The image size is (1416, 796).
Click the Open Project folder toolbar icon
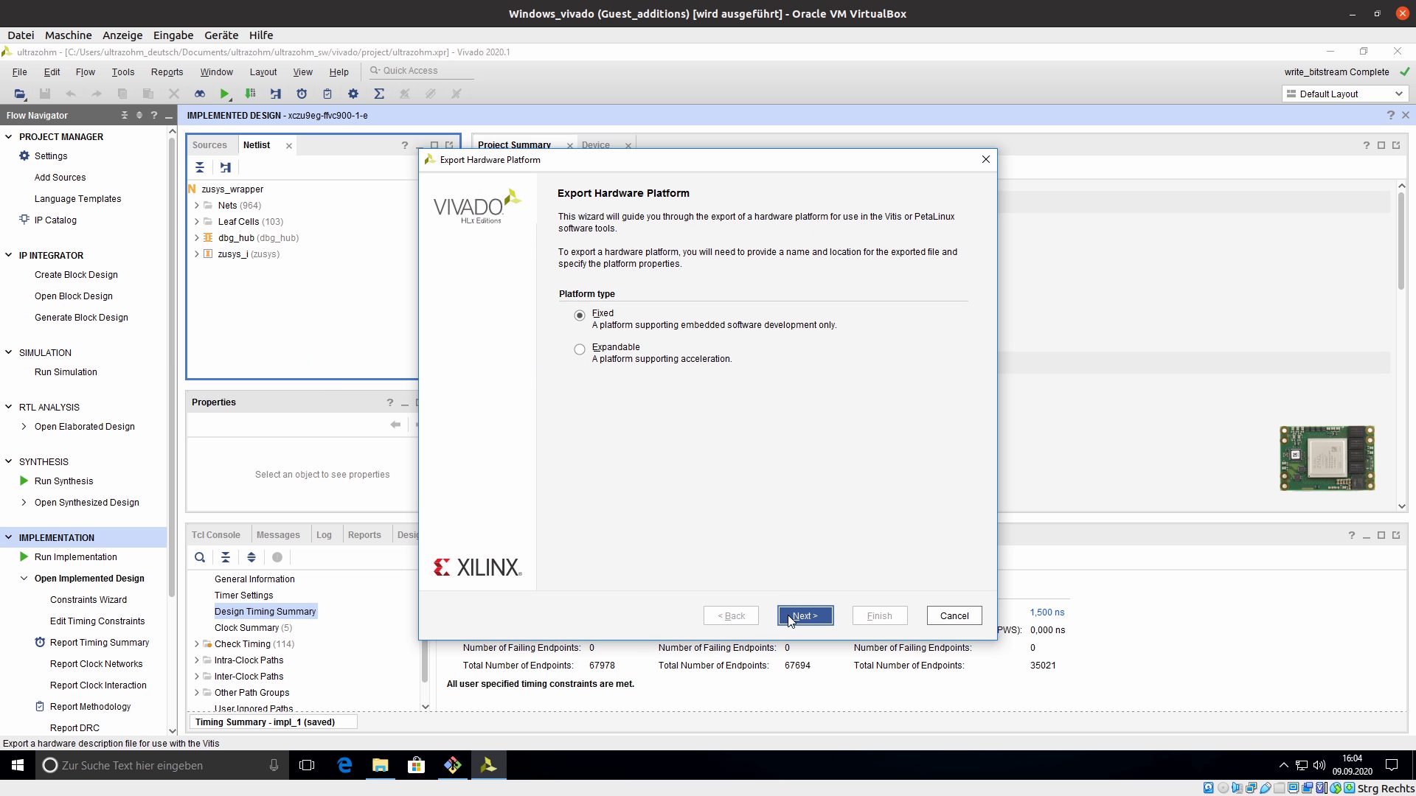point(20,94)
